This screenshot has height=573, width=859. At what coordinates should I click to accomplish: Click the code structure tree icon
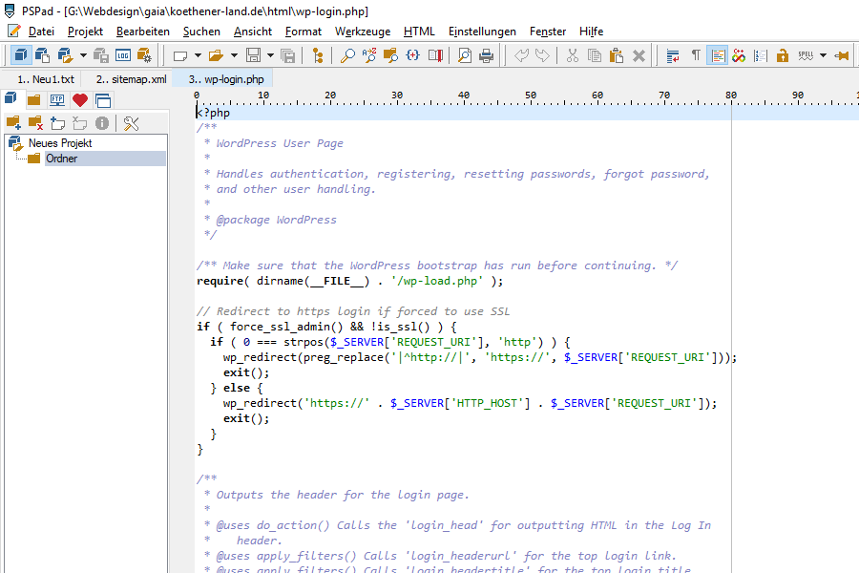pos(318,55)
